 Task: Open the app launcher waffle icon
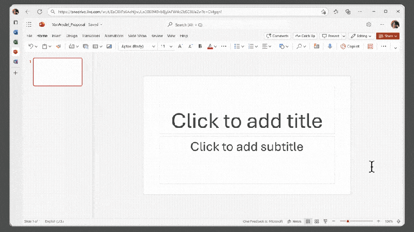(x=29, y=24)
